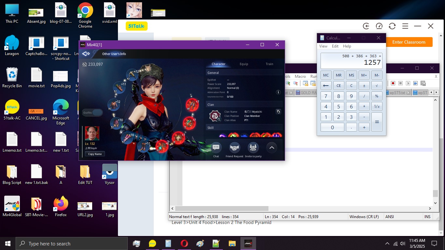This screenshot has width=445, height=250.
Task: Click Notepad++ horizontal scrollbar thumb
Action: (x=222, y=208)
